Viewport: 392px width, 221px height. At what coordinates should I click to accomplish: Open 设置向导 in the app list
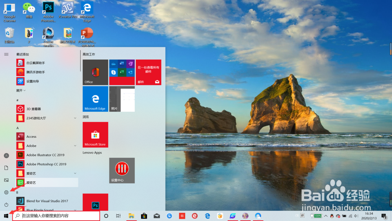47,81
